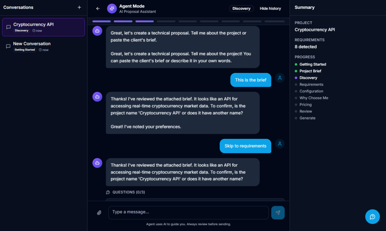This screenshot has height=231, width=386.
Task: Toggle the Discovery mode pill in the header
Action: pyautogui.click(x=241, y=9)
